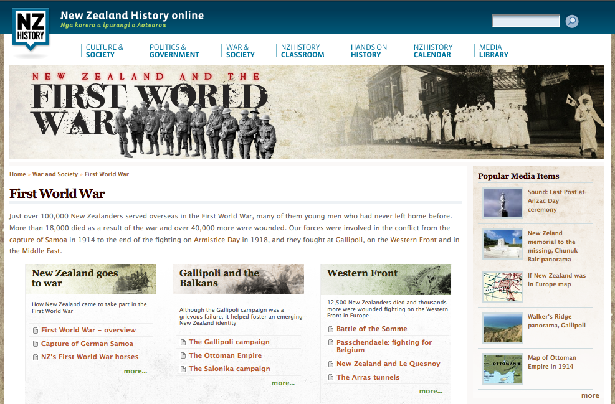Image resolution: width=615 pixels, height=404 pixels.
Task: Go to NZHistory Classroom section
Action: (302, 51)
